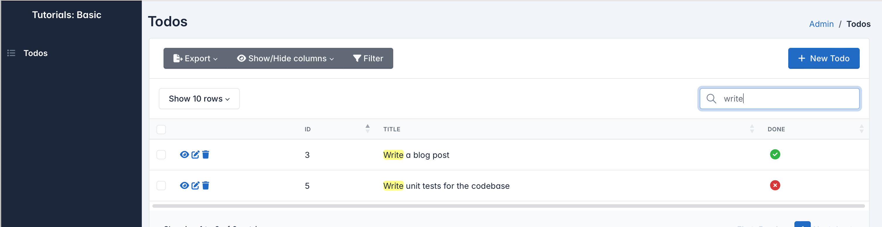Click the Todos list icon in sidebar

pos(11,53)
